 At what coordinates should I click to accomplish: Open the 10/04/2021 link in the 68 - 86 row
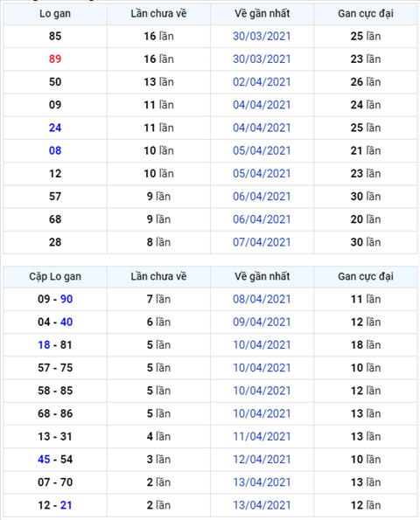click(x=262, y=413)
